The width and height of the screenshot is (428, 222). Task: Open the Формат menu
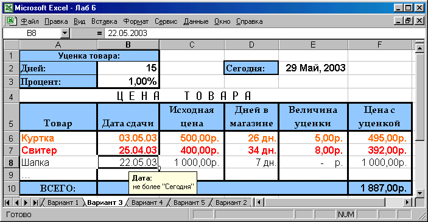coord(136,21)
